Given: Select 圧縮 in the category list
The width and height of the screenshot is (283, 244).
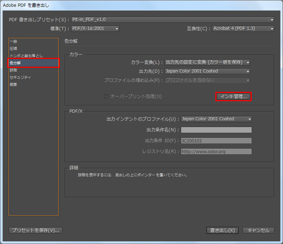Looking at the screenshot, I should pyautogui.click(x=13, y=49).
